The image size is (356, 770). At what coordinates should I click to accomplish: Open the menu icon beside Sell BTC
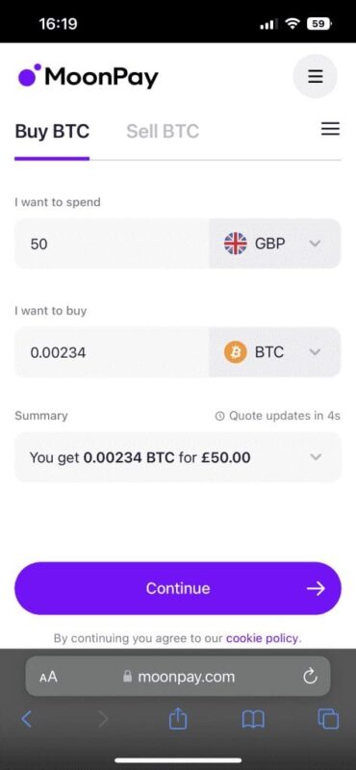(330, 129)
